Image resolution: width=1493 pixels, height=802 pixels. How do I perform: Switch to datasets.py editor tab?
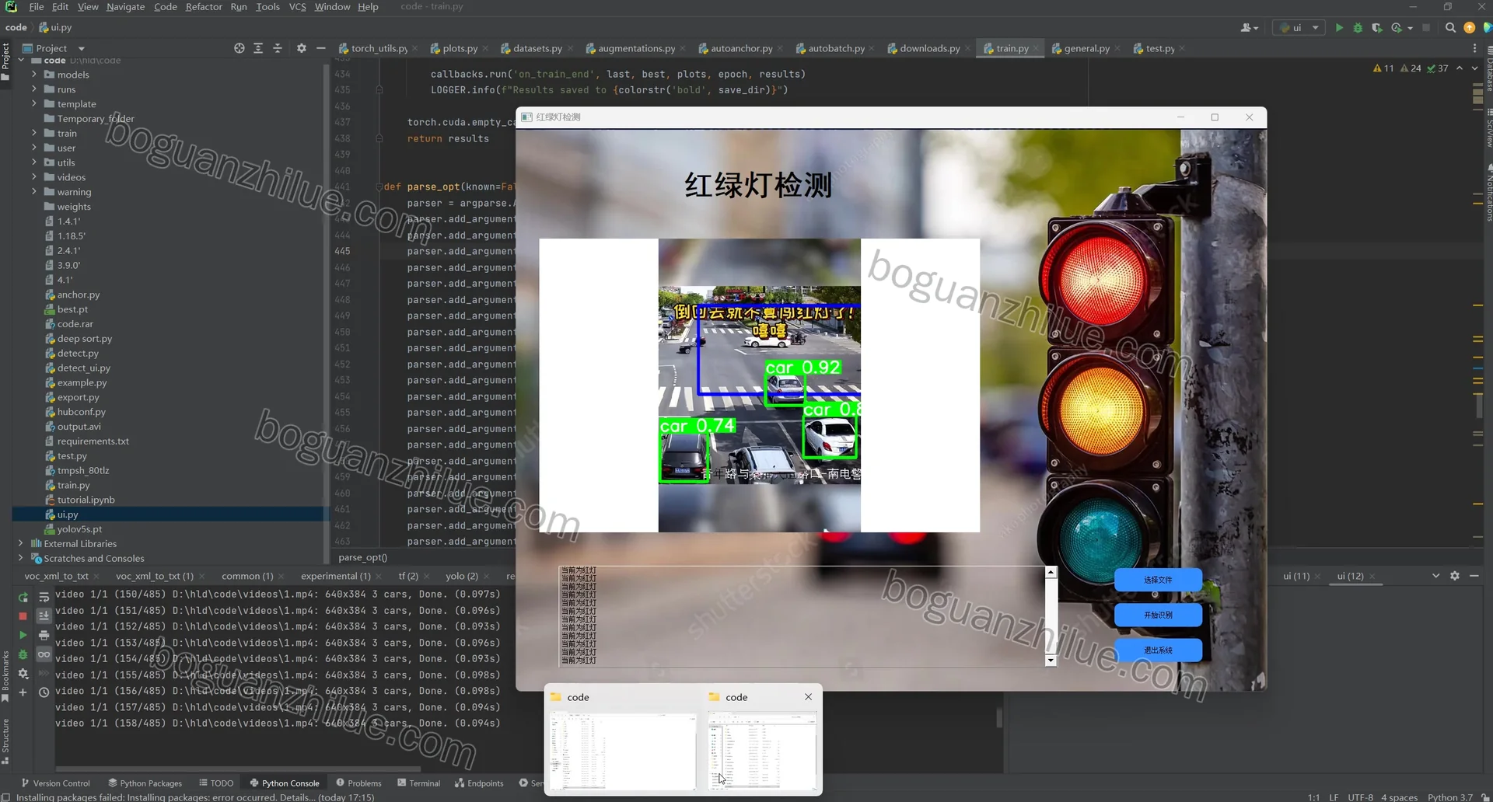[x=537, y=48]
